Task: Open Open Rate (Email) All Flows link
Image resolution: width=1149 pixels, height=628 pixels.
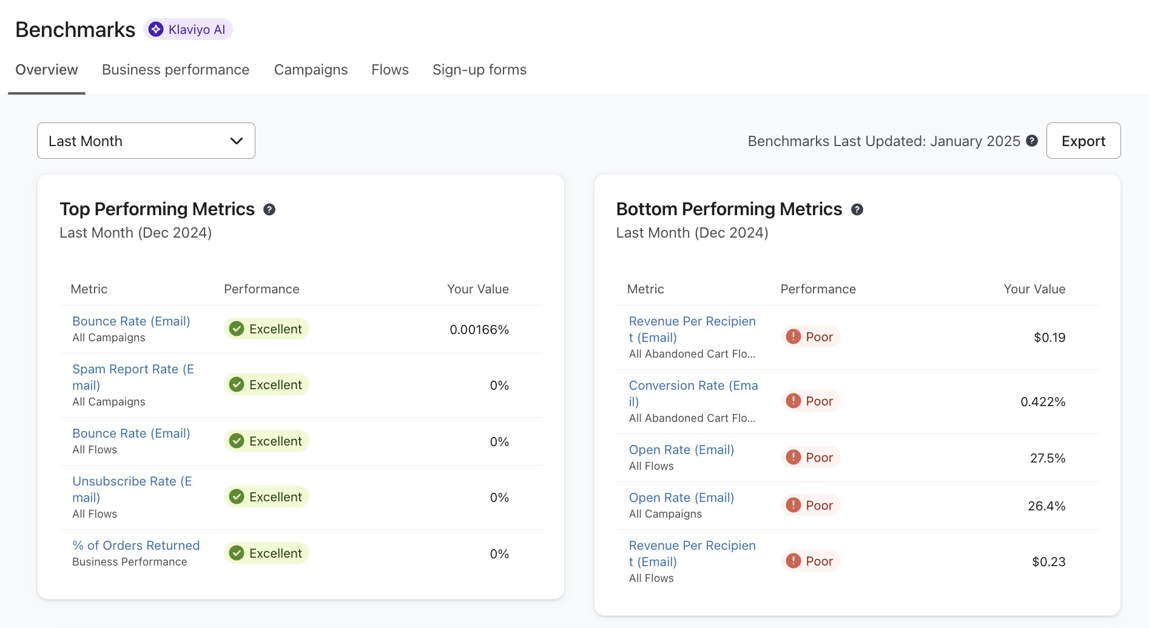Action: [x=681, y=450]
